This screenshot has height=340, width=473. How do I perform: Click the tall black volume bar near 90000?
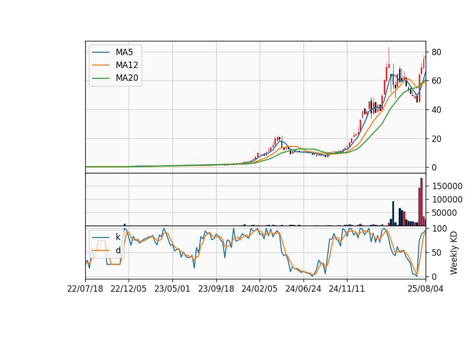(393, 213)
